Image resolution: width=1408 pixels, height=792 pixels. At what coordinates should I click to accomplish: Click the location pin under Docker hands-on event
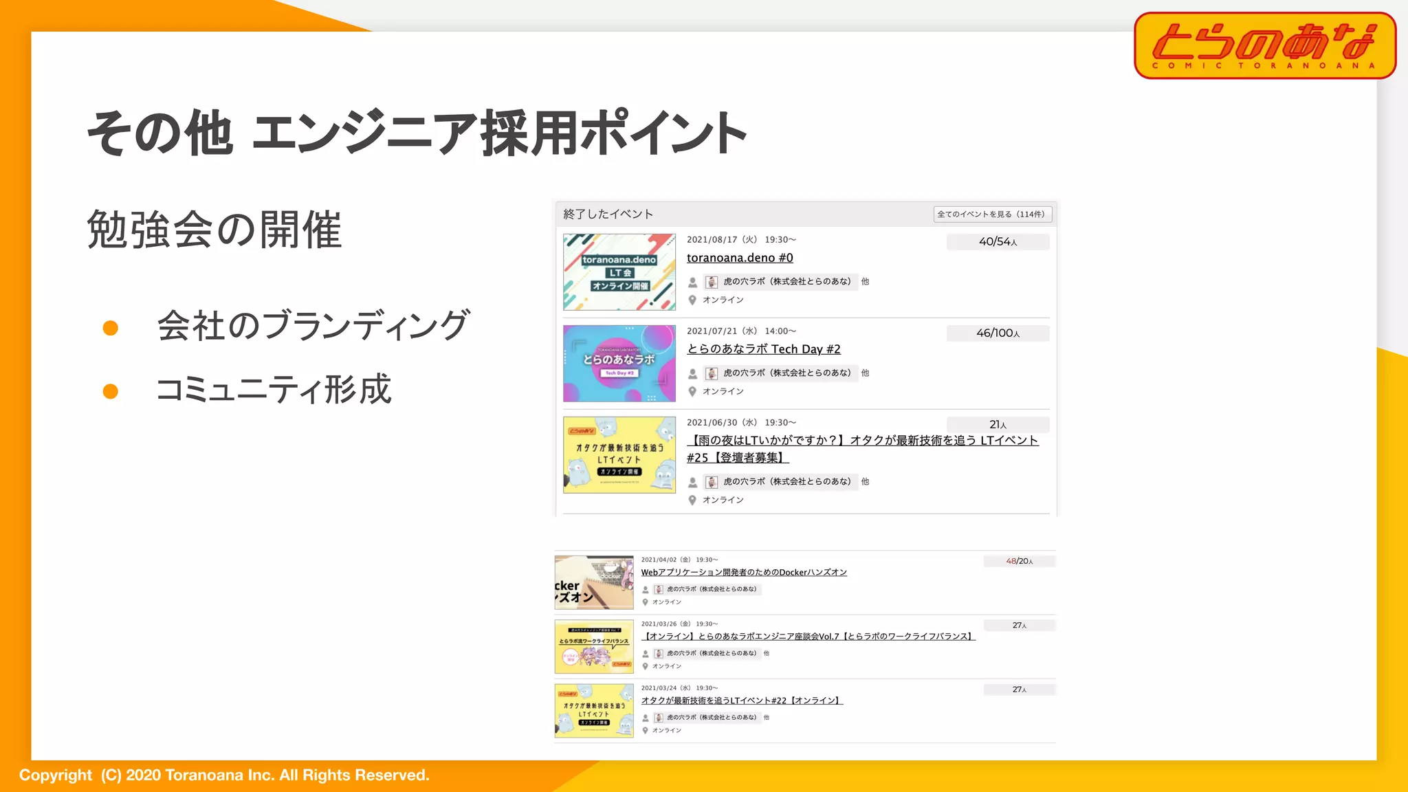[645, 602]
